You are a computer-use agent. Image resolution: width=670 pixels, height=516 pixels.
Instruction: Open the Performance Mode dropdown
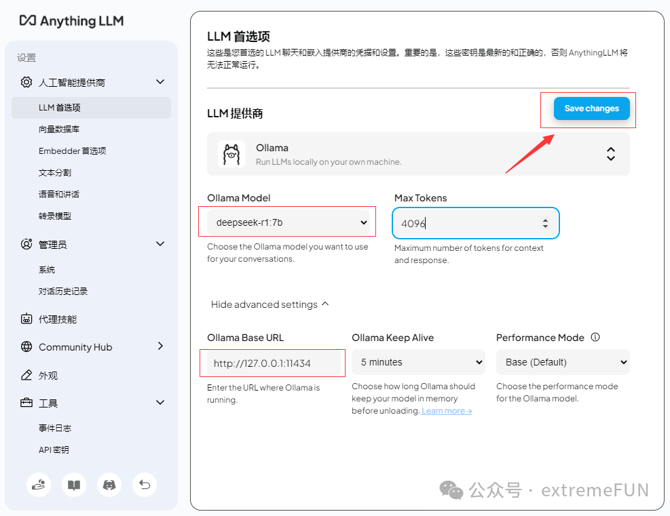tap(563, 362)
